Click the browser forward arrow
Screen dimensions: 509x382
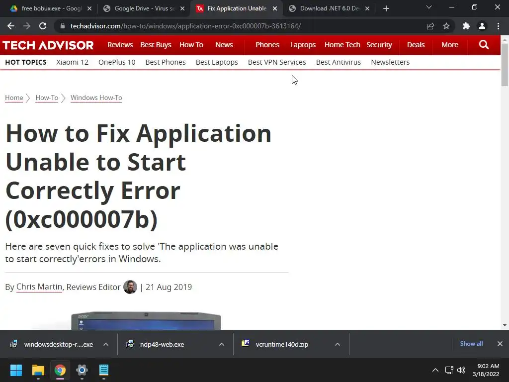coord(27,26)
